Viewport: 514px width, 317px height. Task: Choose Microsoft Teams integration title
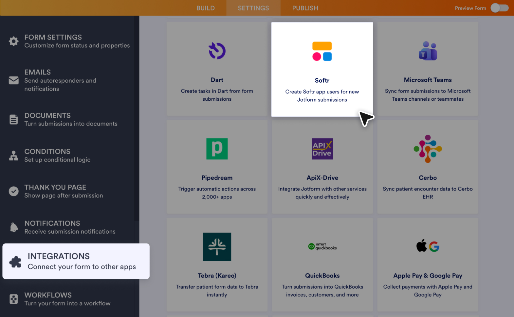click(x=428, y=80)
